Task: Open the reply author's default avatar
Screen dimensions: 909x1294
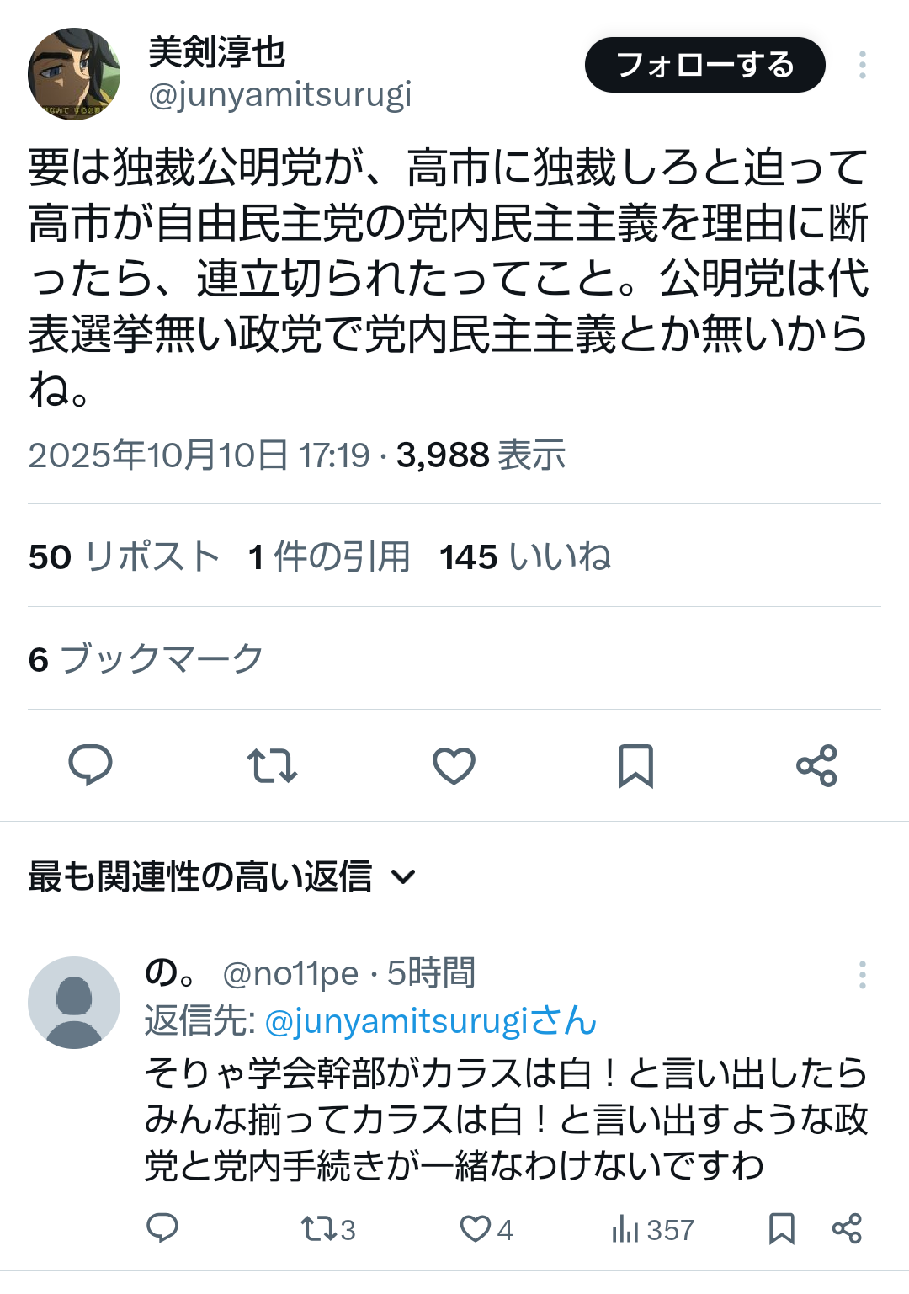Action: click(x=74, y=1002)
